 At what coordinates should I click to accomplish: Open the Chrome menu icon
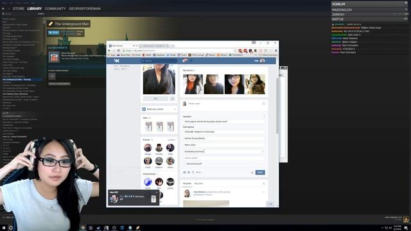[x=275, y=51]
